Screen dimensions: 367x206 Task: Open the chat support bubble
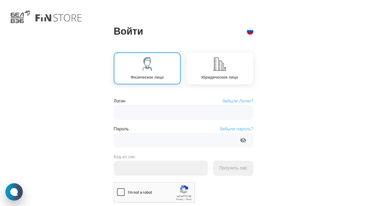[x=14, y=192]
